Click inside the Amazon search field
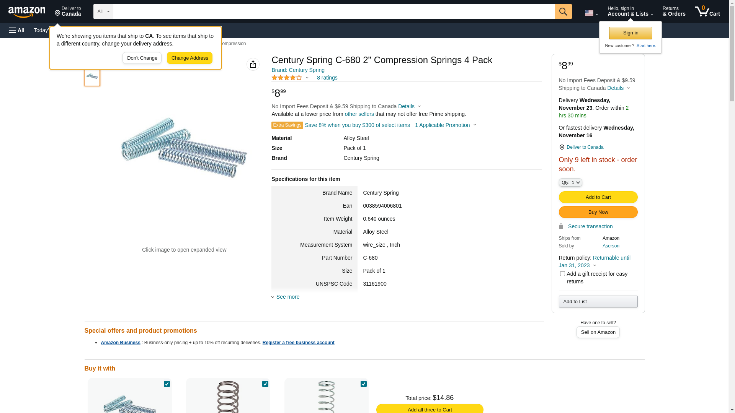 click(333, 11)
